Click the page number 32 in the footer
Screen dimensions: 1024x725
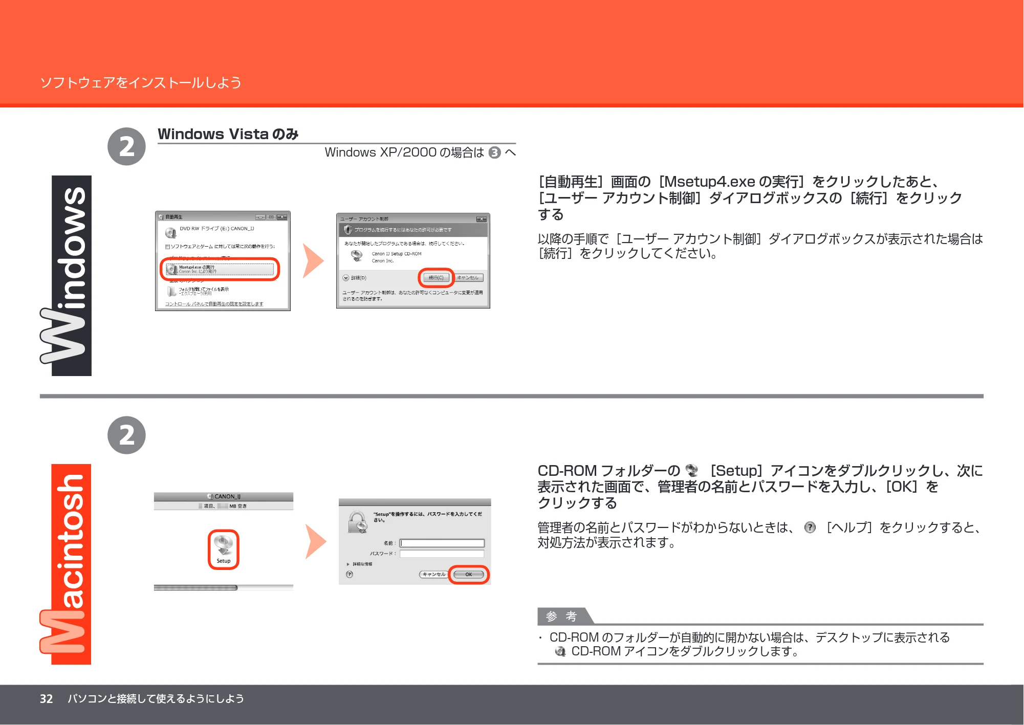[47, 699]
